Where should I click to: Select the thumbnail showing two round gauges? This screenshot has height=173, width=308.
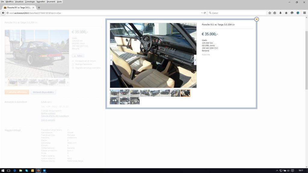click(115, 101)
